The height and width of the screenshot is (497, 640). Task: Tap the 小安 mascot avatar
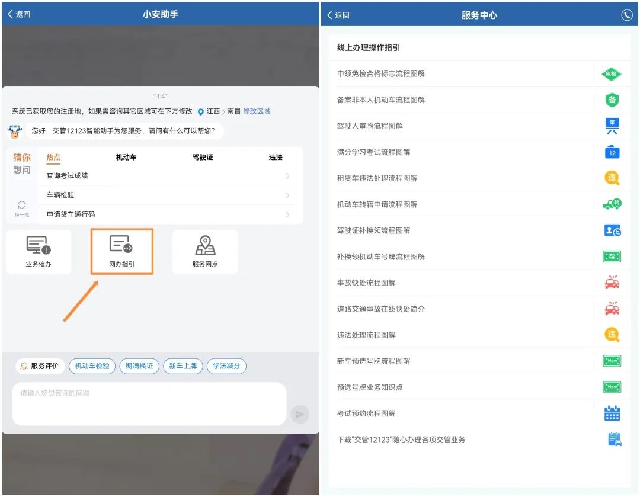[x=15, y=132]
